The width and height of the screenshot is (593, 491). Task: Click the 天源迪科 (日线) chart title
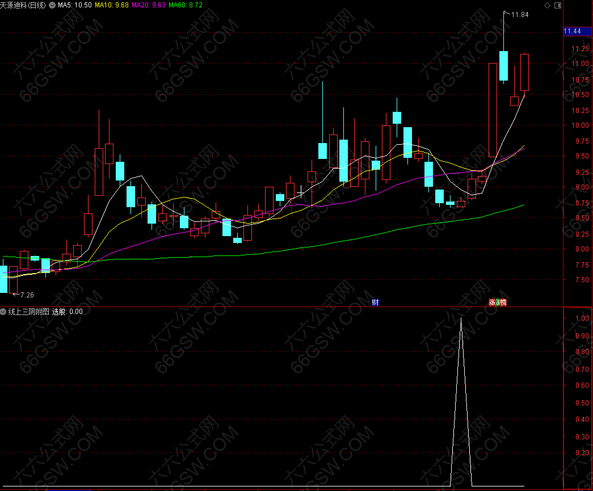[24, 5]
